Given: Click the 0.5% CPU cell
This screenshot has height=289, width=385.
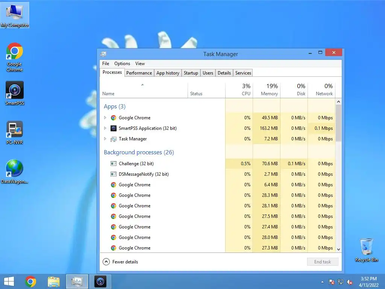Looking at the screenshot, I should point(239,164).
